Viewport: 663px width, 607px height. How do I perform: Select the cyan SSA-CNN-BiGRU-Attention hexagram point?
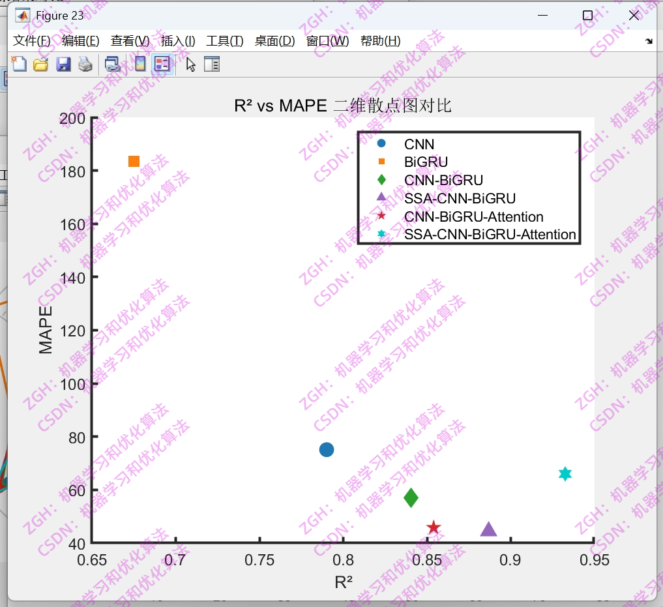click(565, 474)
